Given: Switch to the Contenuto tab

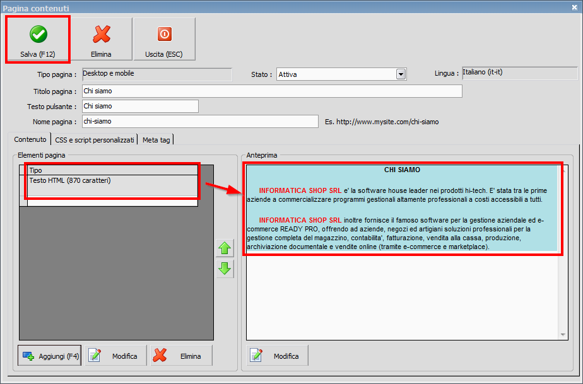Looking at the screenshot, I should (30, 139).
